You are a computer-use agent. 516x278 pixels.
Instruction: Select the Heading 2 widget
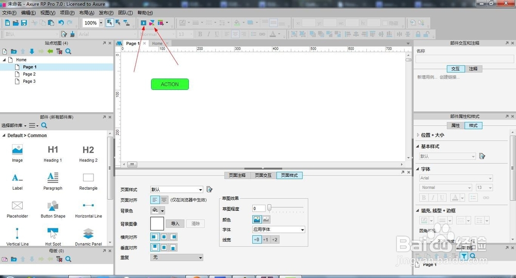[88, 153]
